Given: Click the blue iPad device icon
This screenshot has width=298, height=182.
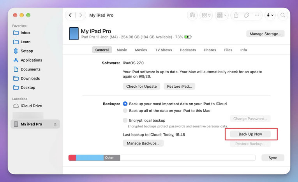Looking at the screenshot, I should 74,34.
